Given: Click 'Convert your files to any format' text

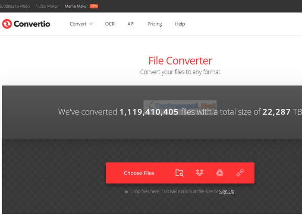Looking at the screenshot, I should (x=180, y=72).
